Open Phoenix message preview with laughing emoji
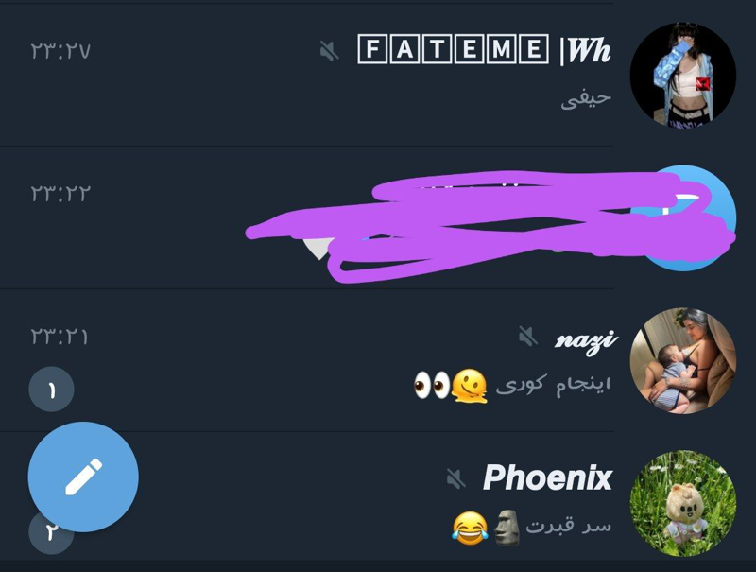756x572 pixels. point(532,528)
